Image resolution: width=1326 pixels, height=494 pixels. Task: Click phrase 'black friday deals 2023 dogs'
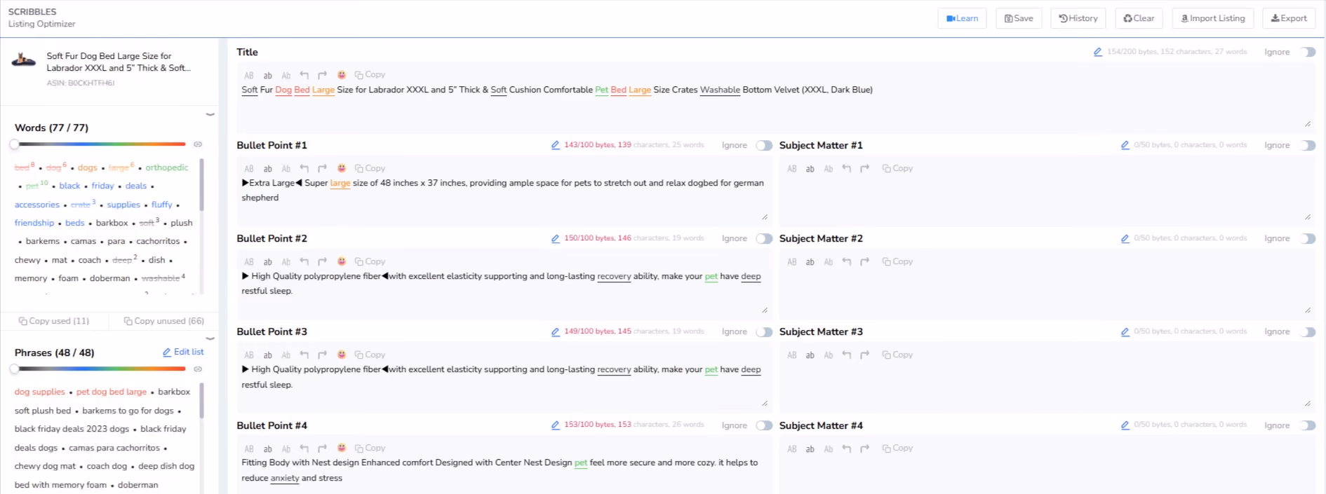point(72,429)
